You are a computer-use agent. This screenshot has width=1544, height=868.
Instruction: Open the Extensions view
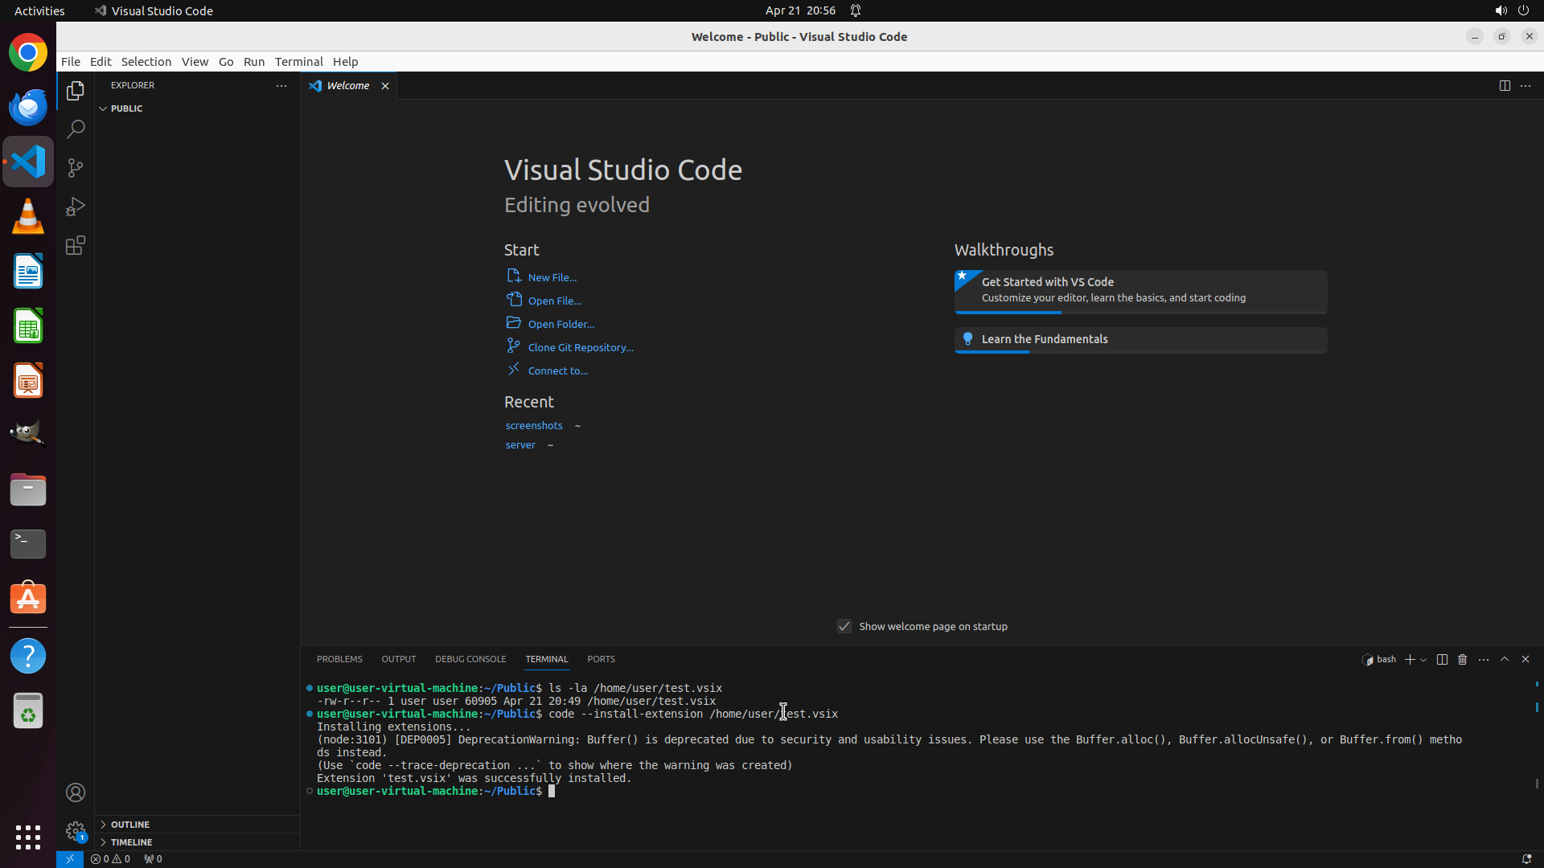tap(76, 245)
